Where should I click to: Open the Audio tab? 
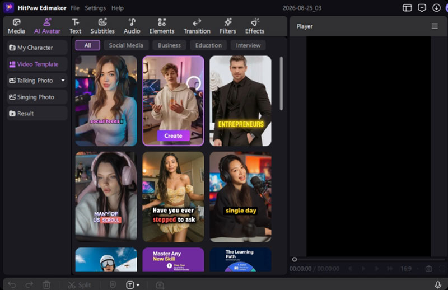(132, 26)
